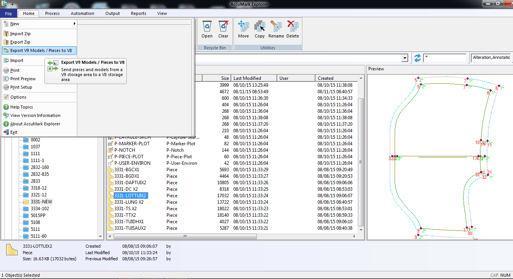
Task: Sort by the Created column header
Action: click(x=337, y=78)
